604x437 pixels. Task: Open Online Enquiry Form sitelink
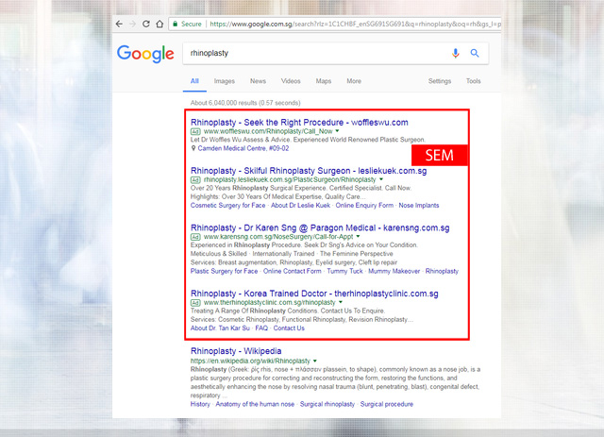(x=364, y=206)
